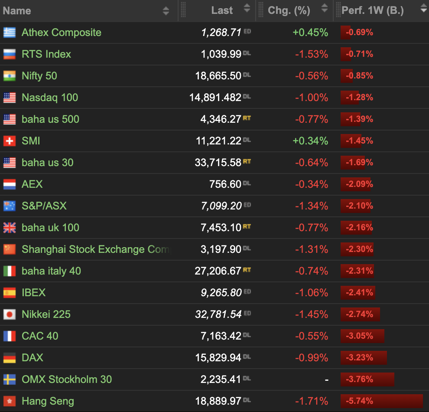The image size is (429, 412).
Task: Click the last price 1,268.71
Action: (x=221, y=32)
